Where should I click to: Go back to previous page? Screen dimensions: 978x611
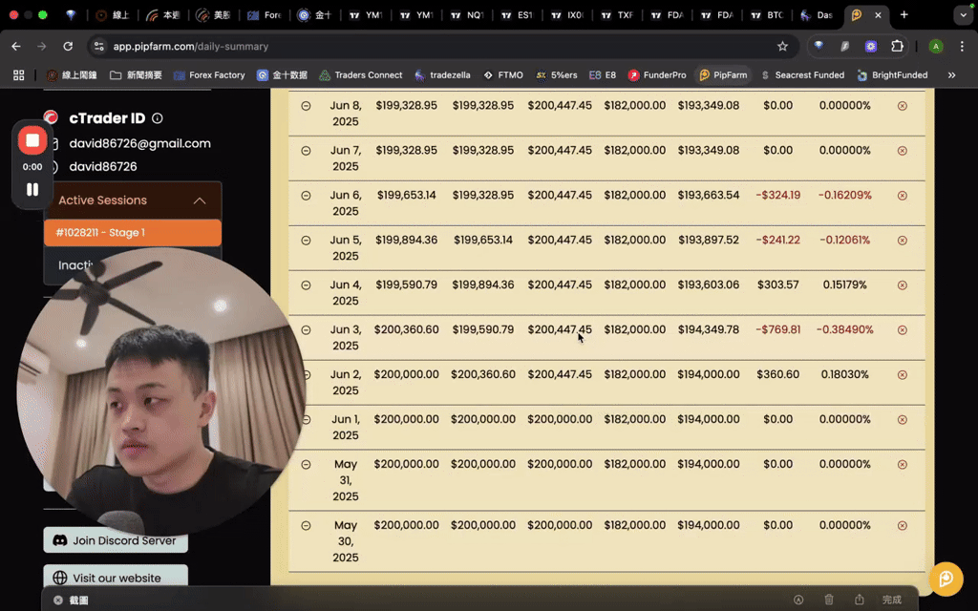[x=16, y=46]
